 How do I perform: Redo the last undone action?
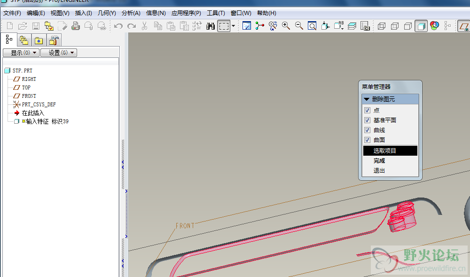pos(132,26)
